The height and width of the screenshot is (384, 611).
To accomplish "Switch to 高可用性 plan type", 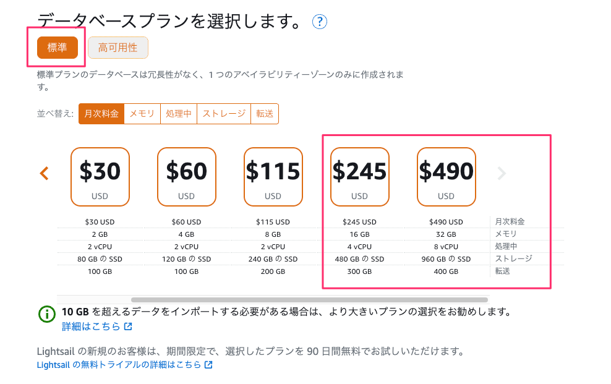I will click(117, 48).
